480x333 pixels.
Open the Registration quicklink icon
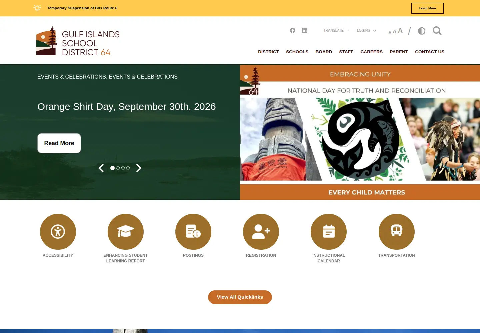261,232
